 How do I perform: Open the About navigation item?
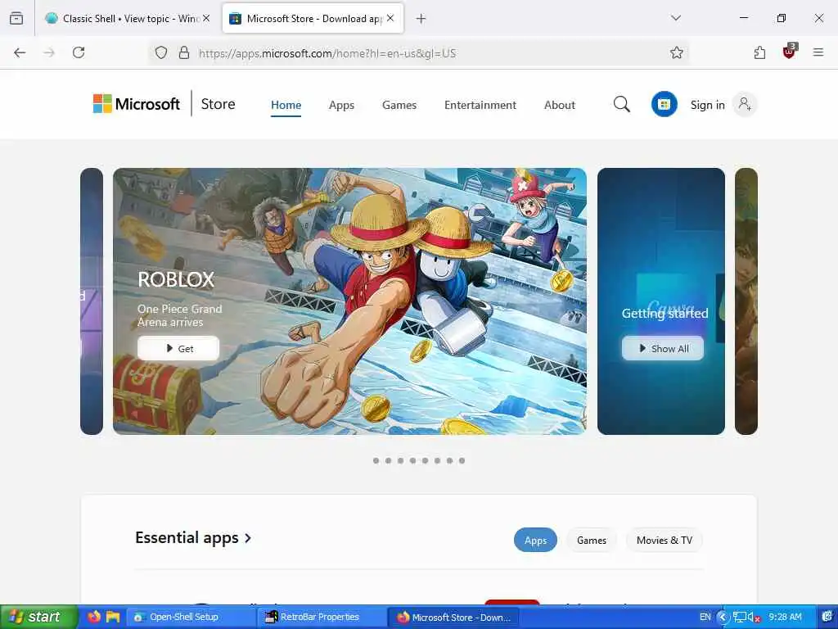(x=560, y=105)
